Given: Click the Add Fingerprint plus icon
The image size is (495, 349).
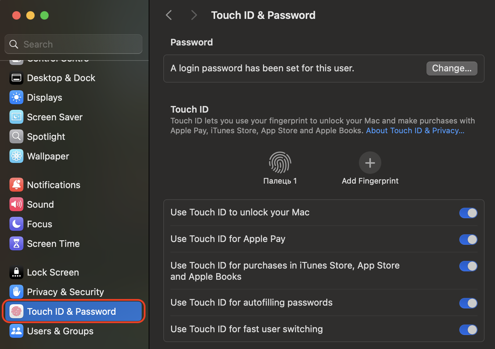Looking at the screenshot, I should tap(370, 163).
